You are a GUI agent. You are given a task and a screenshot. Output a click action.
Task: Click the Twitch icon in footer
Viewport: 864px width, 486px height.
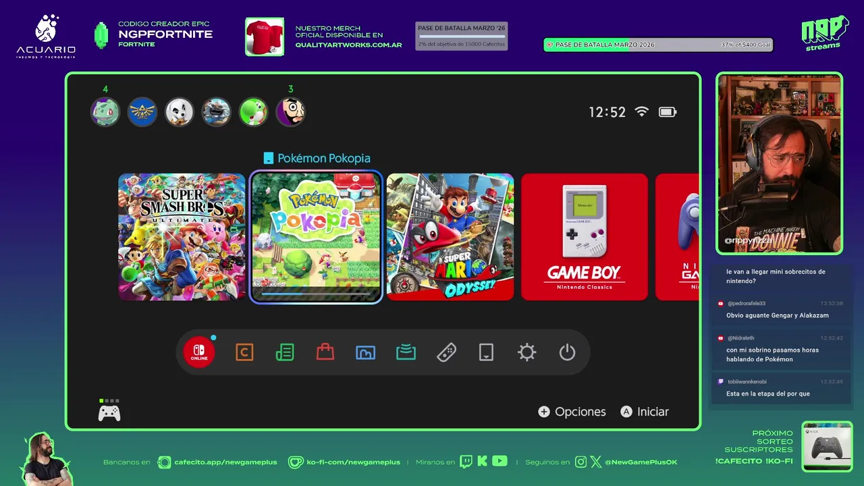[x=466, y=462]
